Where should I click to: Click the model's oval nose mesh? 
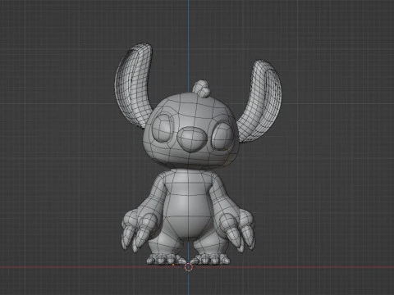point(192,138)
